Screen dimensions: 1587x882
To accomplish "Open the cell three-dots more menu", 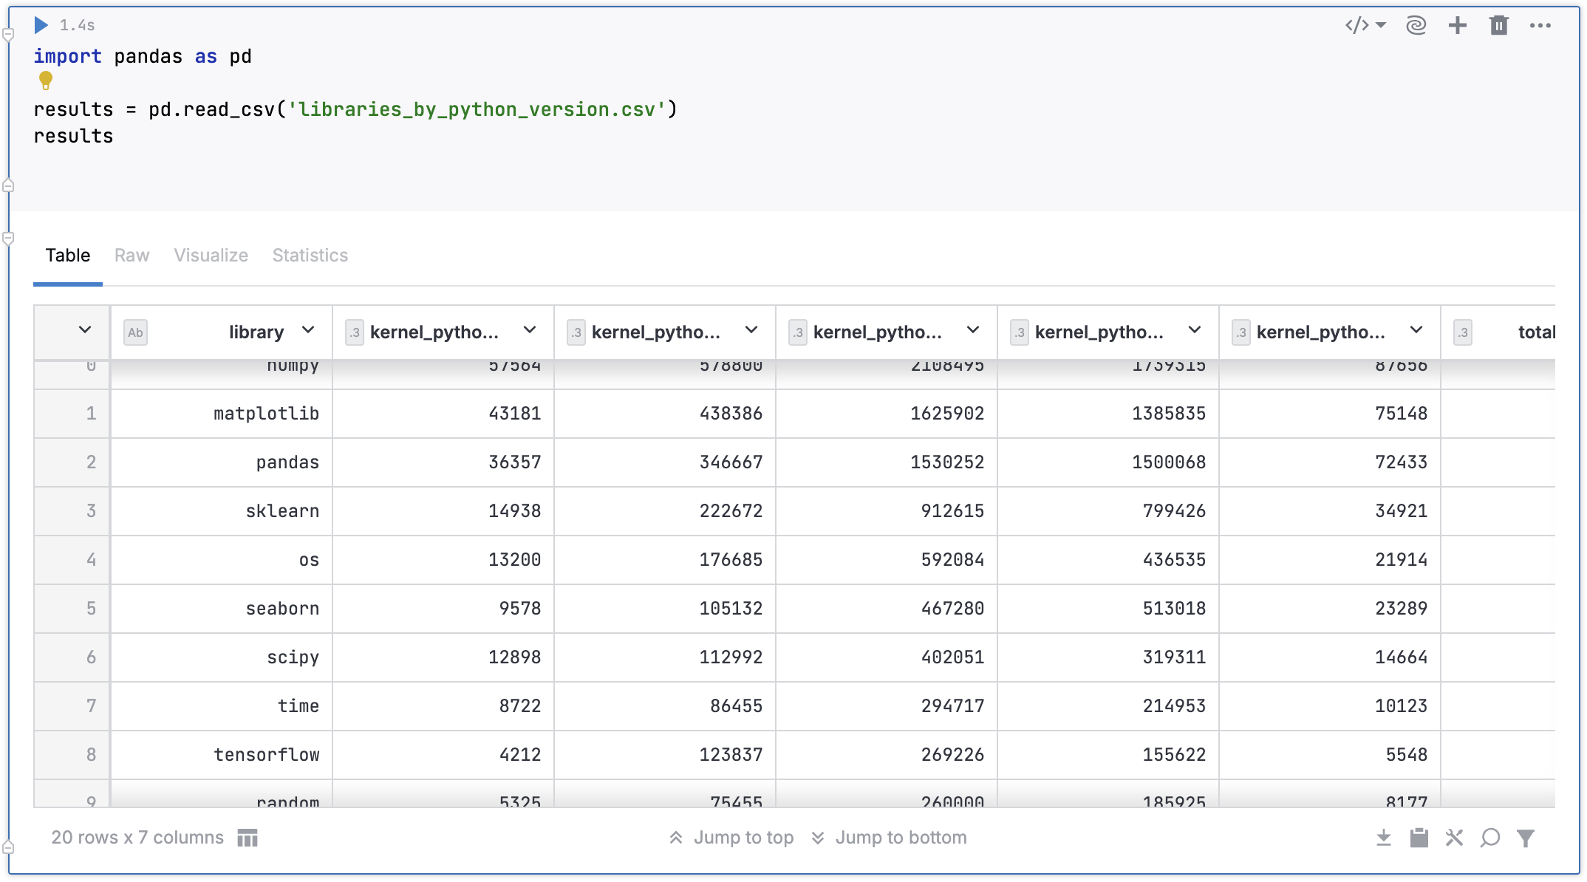I will pos(1540,26).
